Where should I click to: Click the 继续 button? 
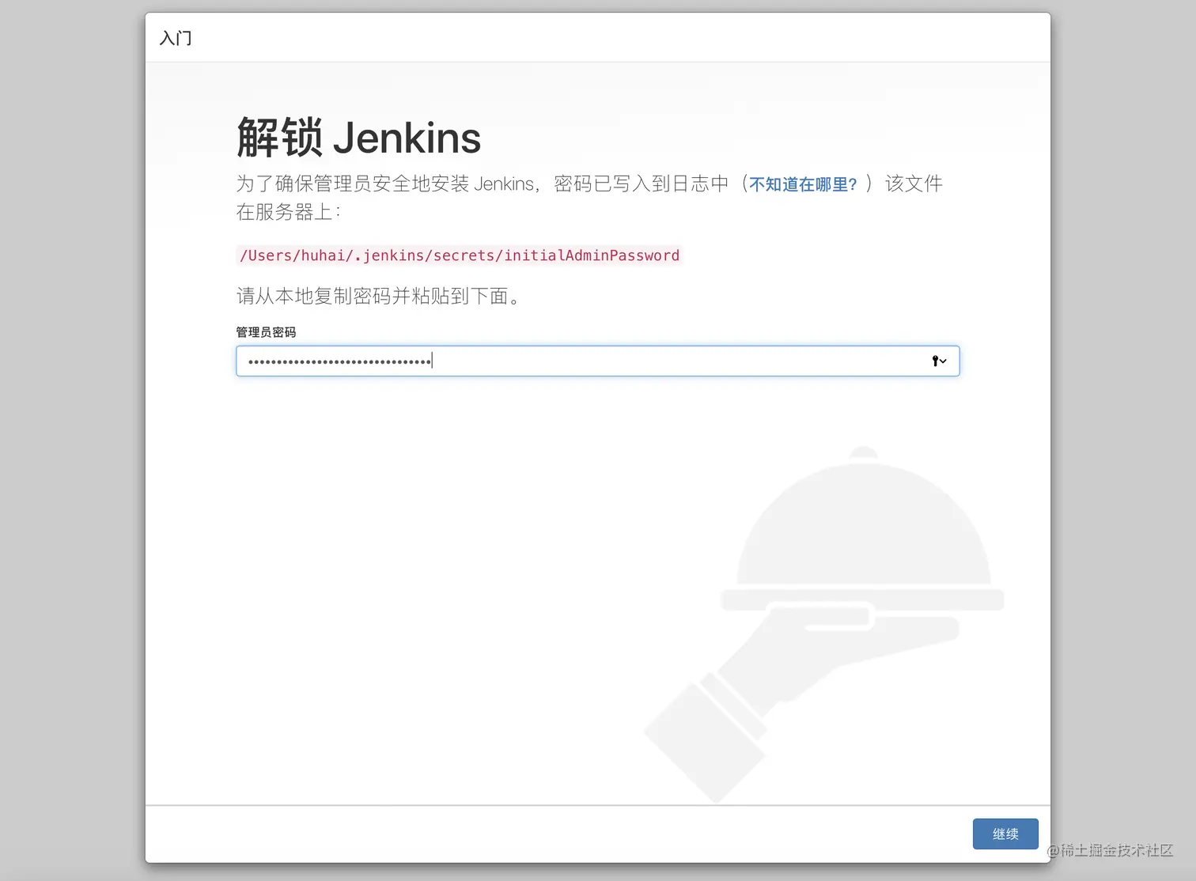tap(1005, 834)
